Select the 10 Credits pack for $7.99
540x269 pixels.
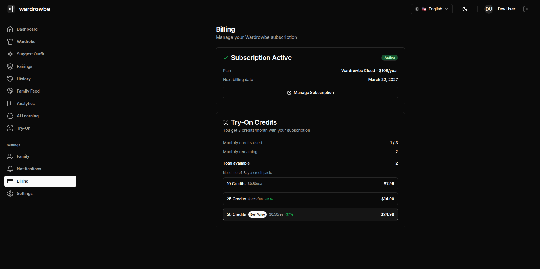tap(310, 184)
